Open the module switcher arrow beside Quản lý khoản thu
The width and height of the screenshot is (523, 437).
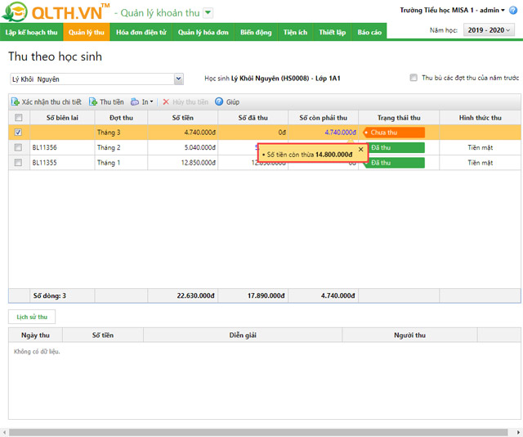pos(208,13)
